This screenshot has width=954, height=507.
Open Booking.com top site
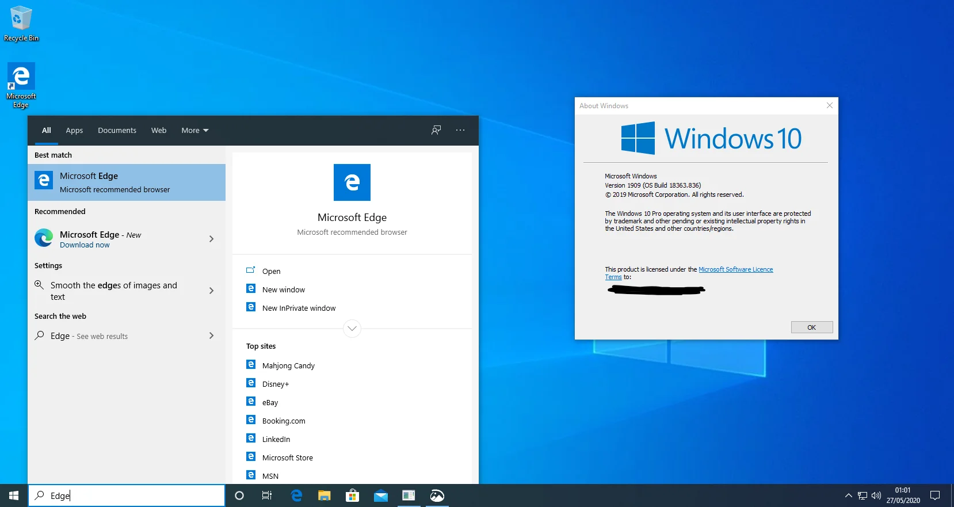point(284,421)
